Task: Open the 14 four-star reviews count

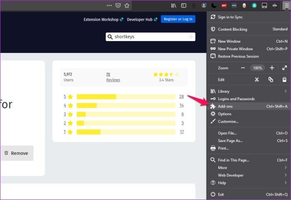Action: pyautogui.click(x=182, y=106)
